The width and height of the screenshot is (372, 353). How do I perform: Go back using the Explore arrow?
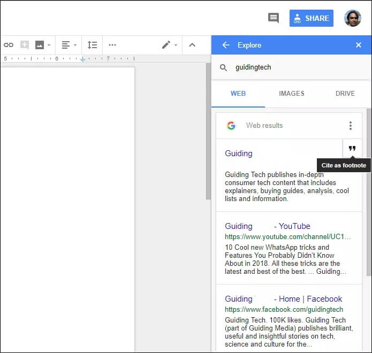pyautogui.click(x=226, y=45)
